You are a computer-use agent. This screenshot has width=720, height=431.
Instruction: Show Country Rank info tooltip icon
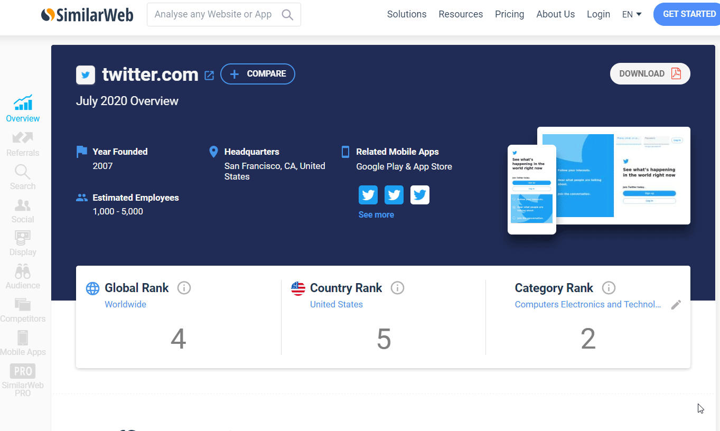coord(397,288)
